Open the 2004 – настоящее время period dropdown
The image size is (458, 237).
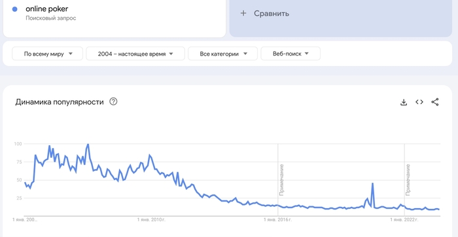tap(135, 54)
